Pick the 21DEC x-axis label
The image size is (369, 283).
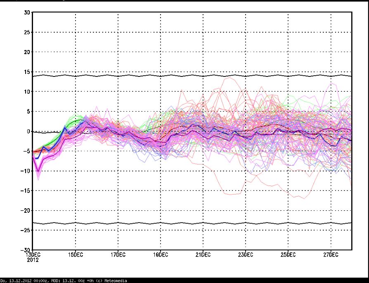click(203, 255)
